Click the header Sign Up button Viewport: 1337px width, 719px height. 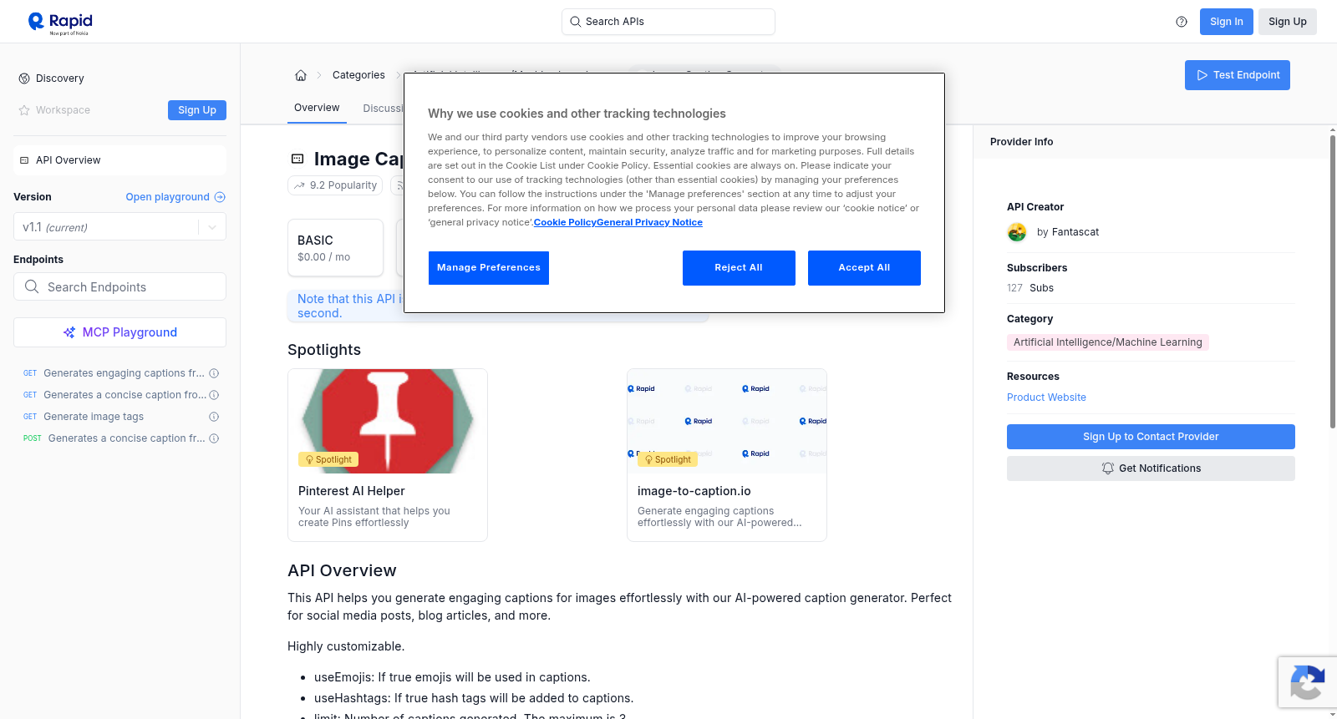[x=1287, y=22]
